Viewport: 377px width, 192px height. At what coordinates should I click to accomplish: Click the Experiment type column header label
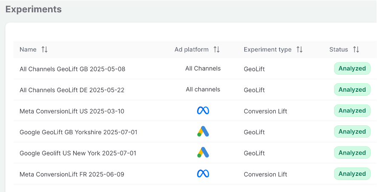(267, 50)
